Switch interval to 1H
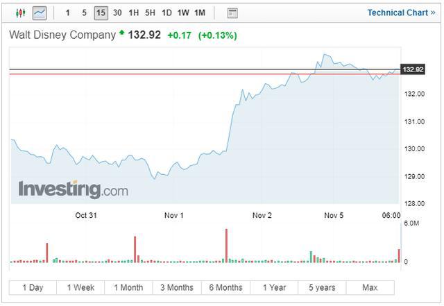444x306 pixels. point(134,12)
